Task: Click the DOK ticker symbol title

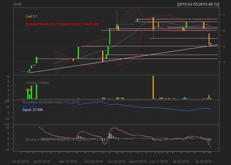Action: pos(17,5)
